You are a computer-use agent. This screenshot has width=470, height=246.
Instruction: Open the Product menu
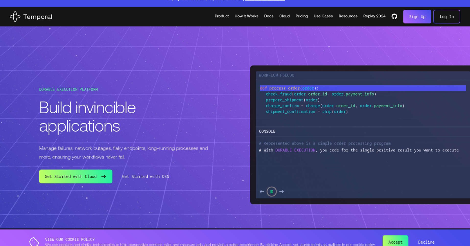[x=222, y=16]
